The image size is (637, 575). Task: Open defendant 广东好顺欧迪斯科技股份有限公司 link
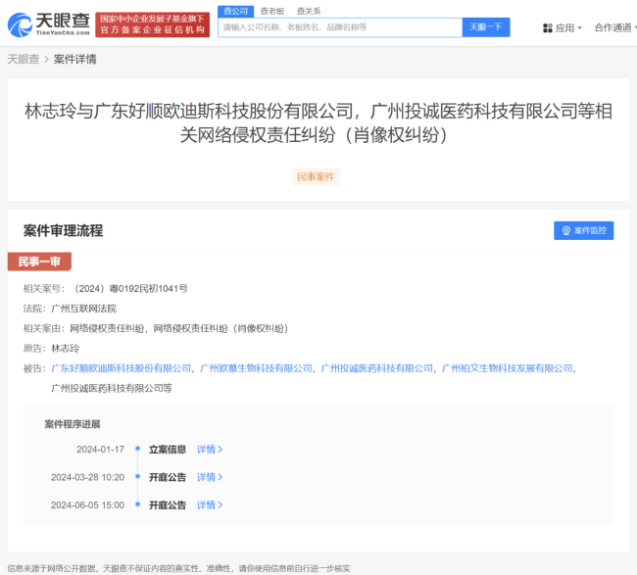point(121,368)
